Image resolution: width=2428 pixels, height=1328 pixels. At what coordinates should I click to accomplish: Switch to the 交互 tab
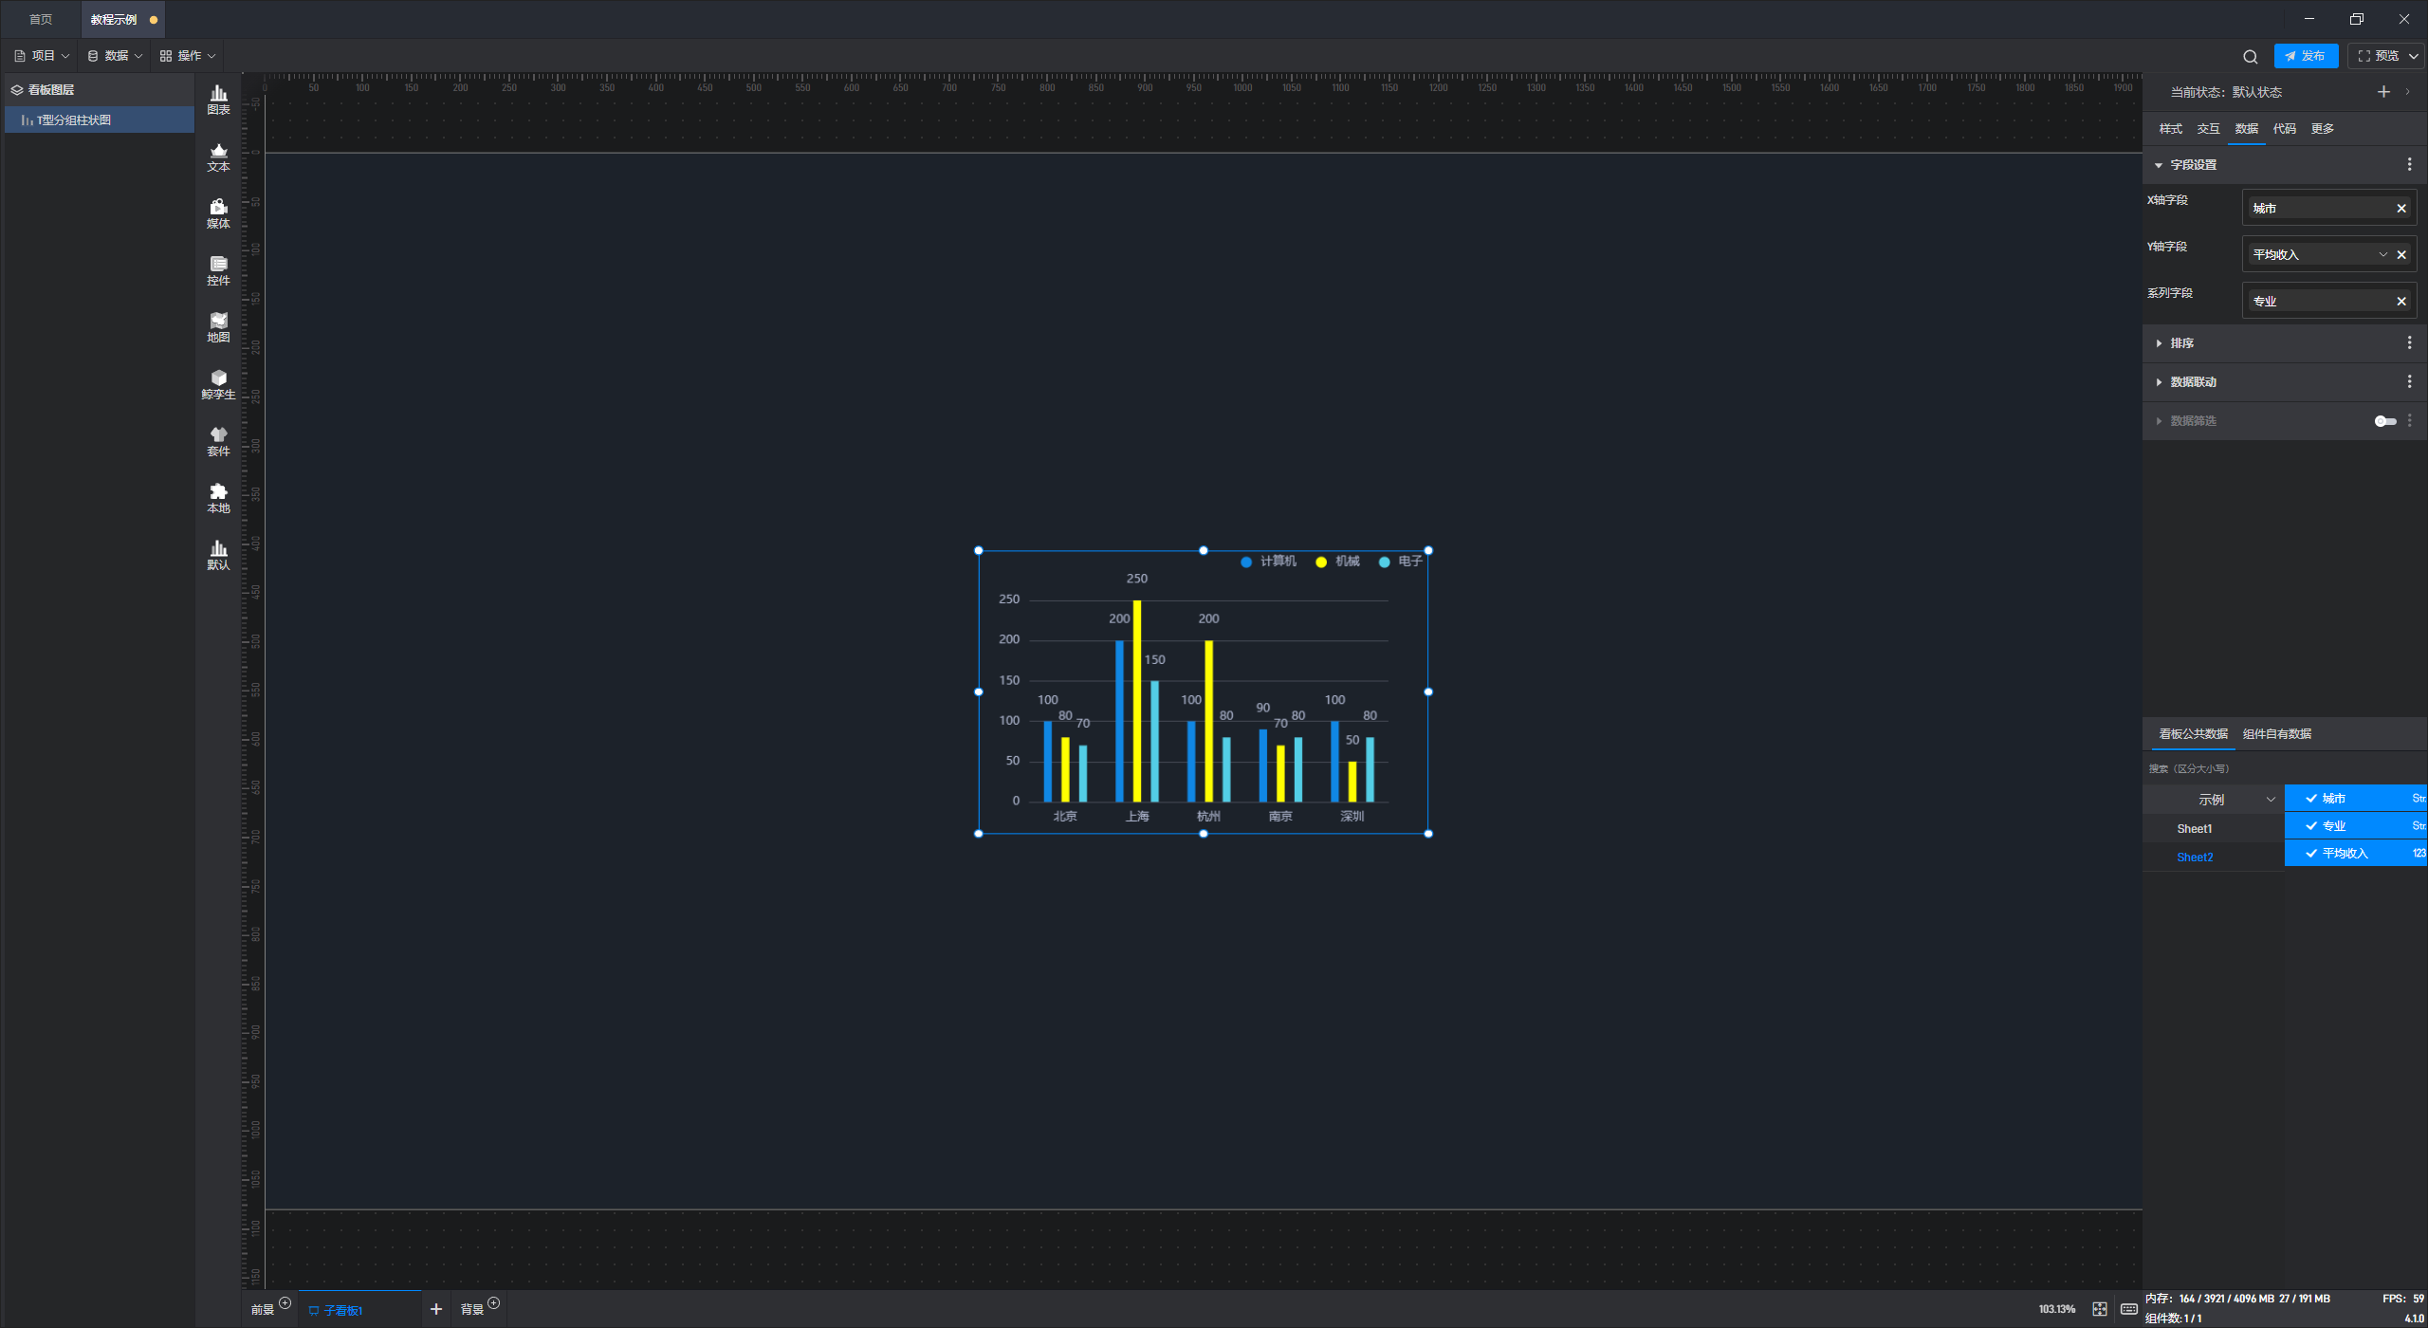pyautogui.click(x=2208, y=129)
